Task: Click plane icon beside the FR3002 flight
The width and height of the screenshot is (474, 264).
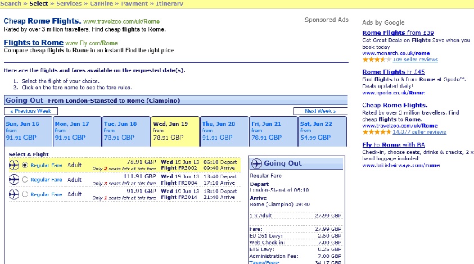Action: click(14, 165)
